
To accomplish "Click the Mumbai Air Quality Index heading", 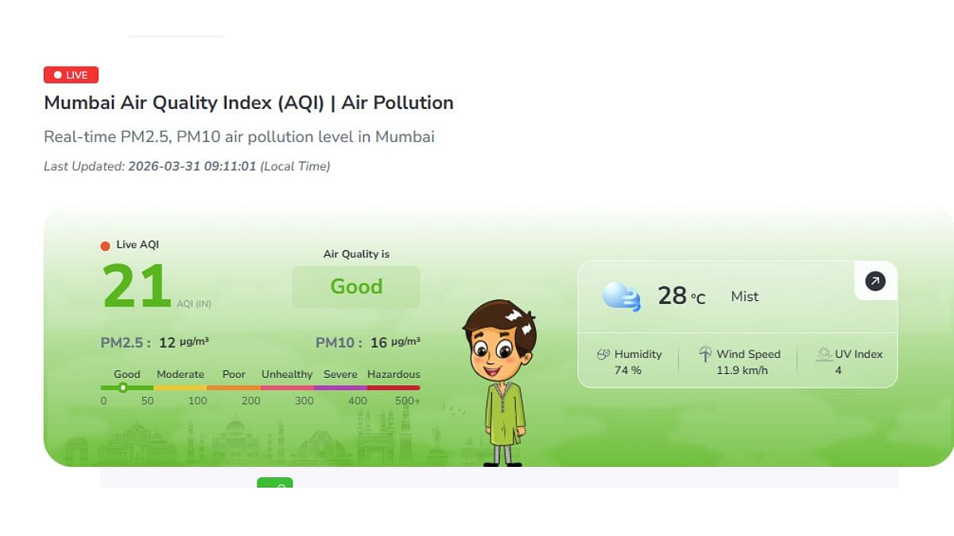I will 248,103.
